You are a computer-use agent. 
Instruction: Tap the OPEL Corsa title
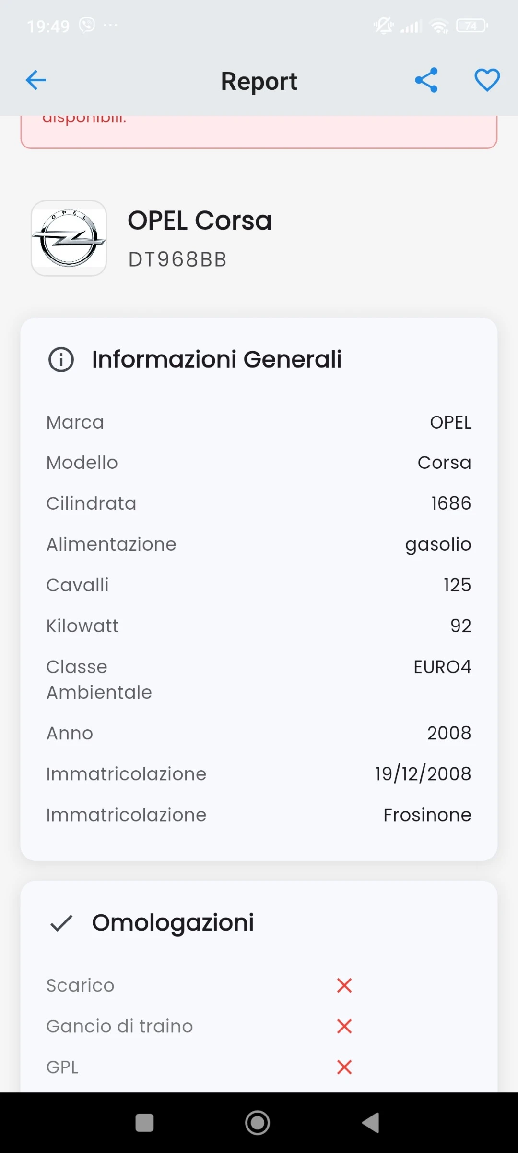click(x=200, y=221)
